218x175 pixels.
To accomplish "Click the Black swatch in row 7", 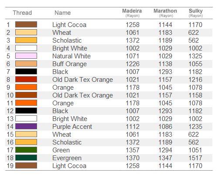I will (26, 71).
